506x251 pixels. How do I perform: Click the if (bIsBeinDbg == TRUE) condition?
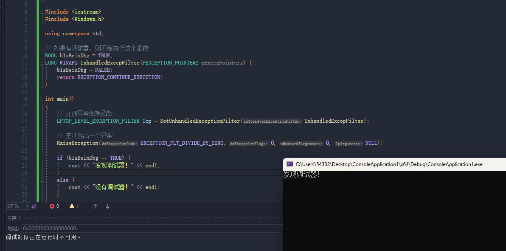tap(94, 158)
